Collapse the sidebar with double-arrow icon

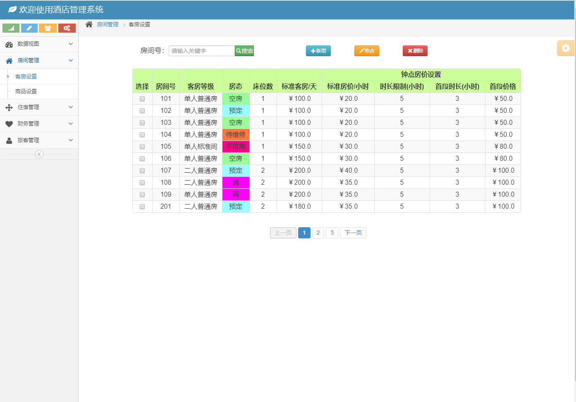tap(39, 154)
